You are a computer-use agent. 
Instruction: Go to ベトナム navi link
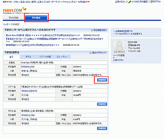[x=66, y=2]
